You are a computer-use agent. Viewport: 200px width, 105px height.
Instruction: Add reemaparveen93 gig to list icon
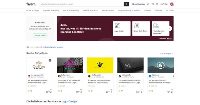[29, 91]
